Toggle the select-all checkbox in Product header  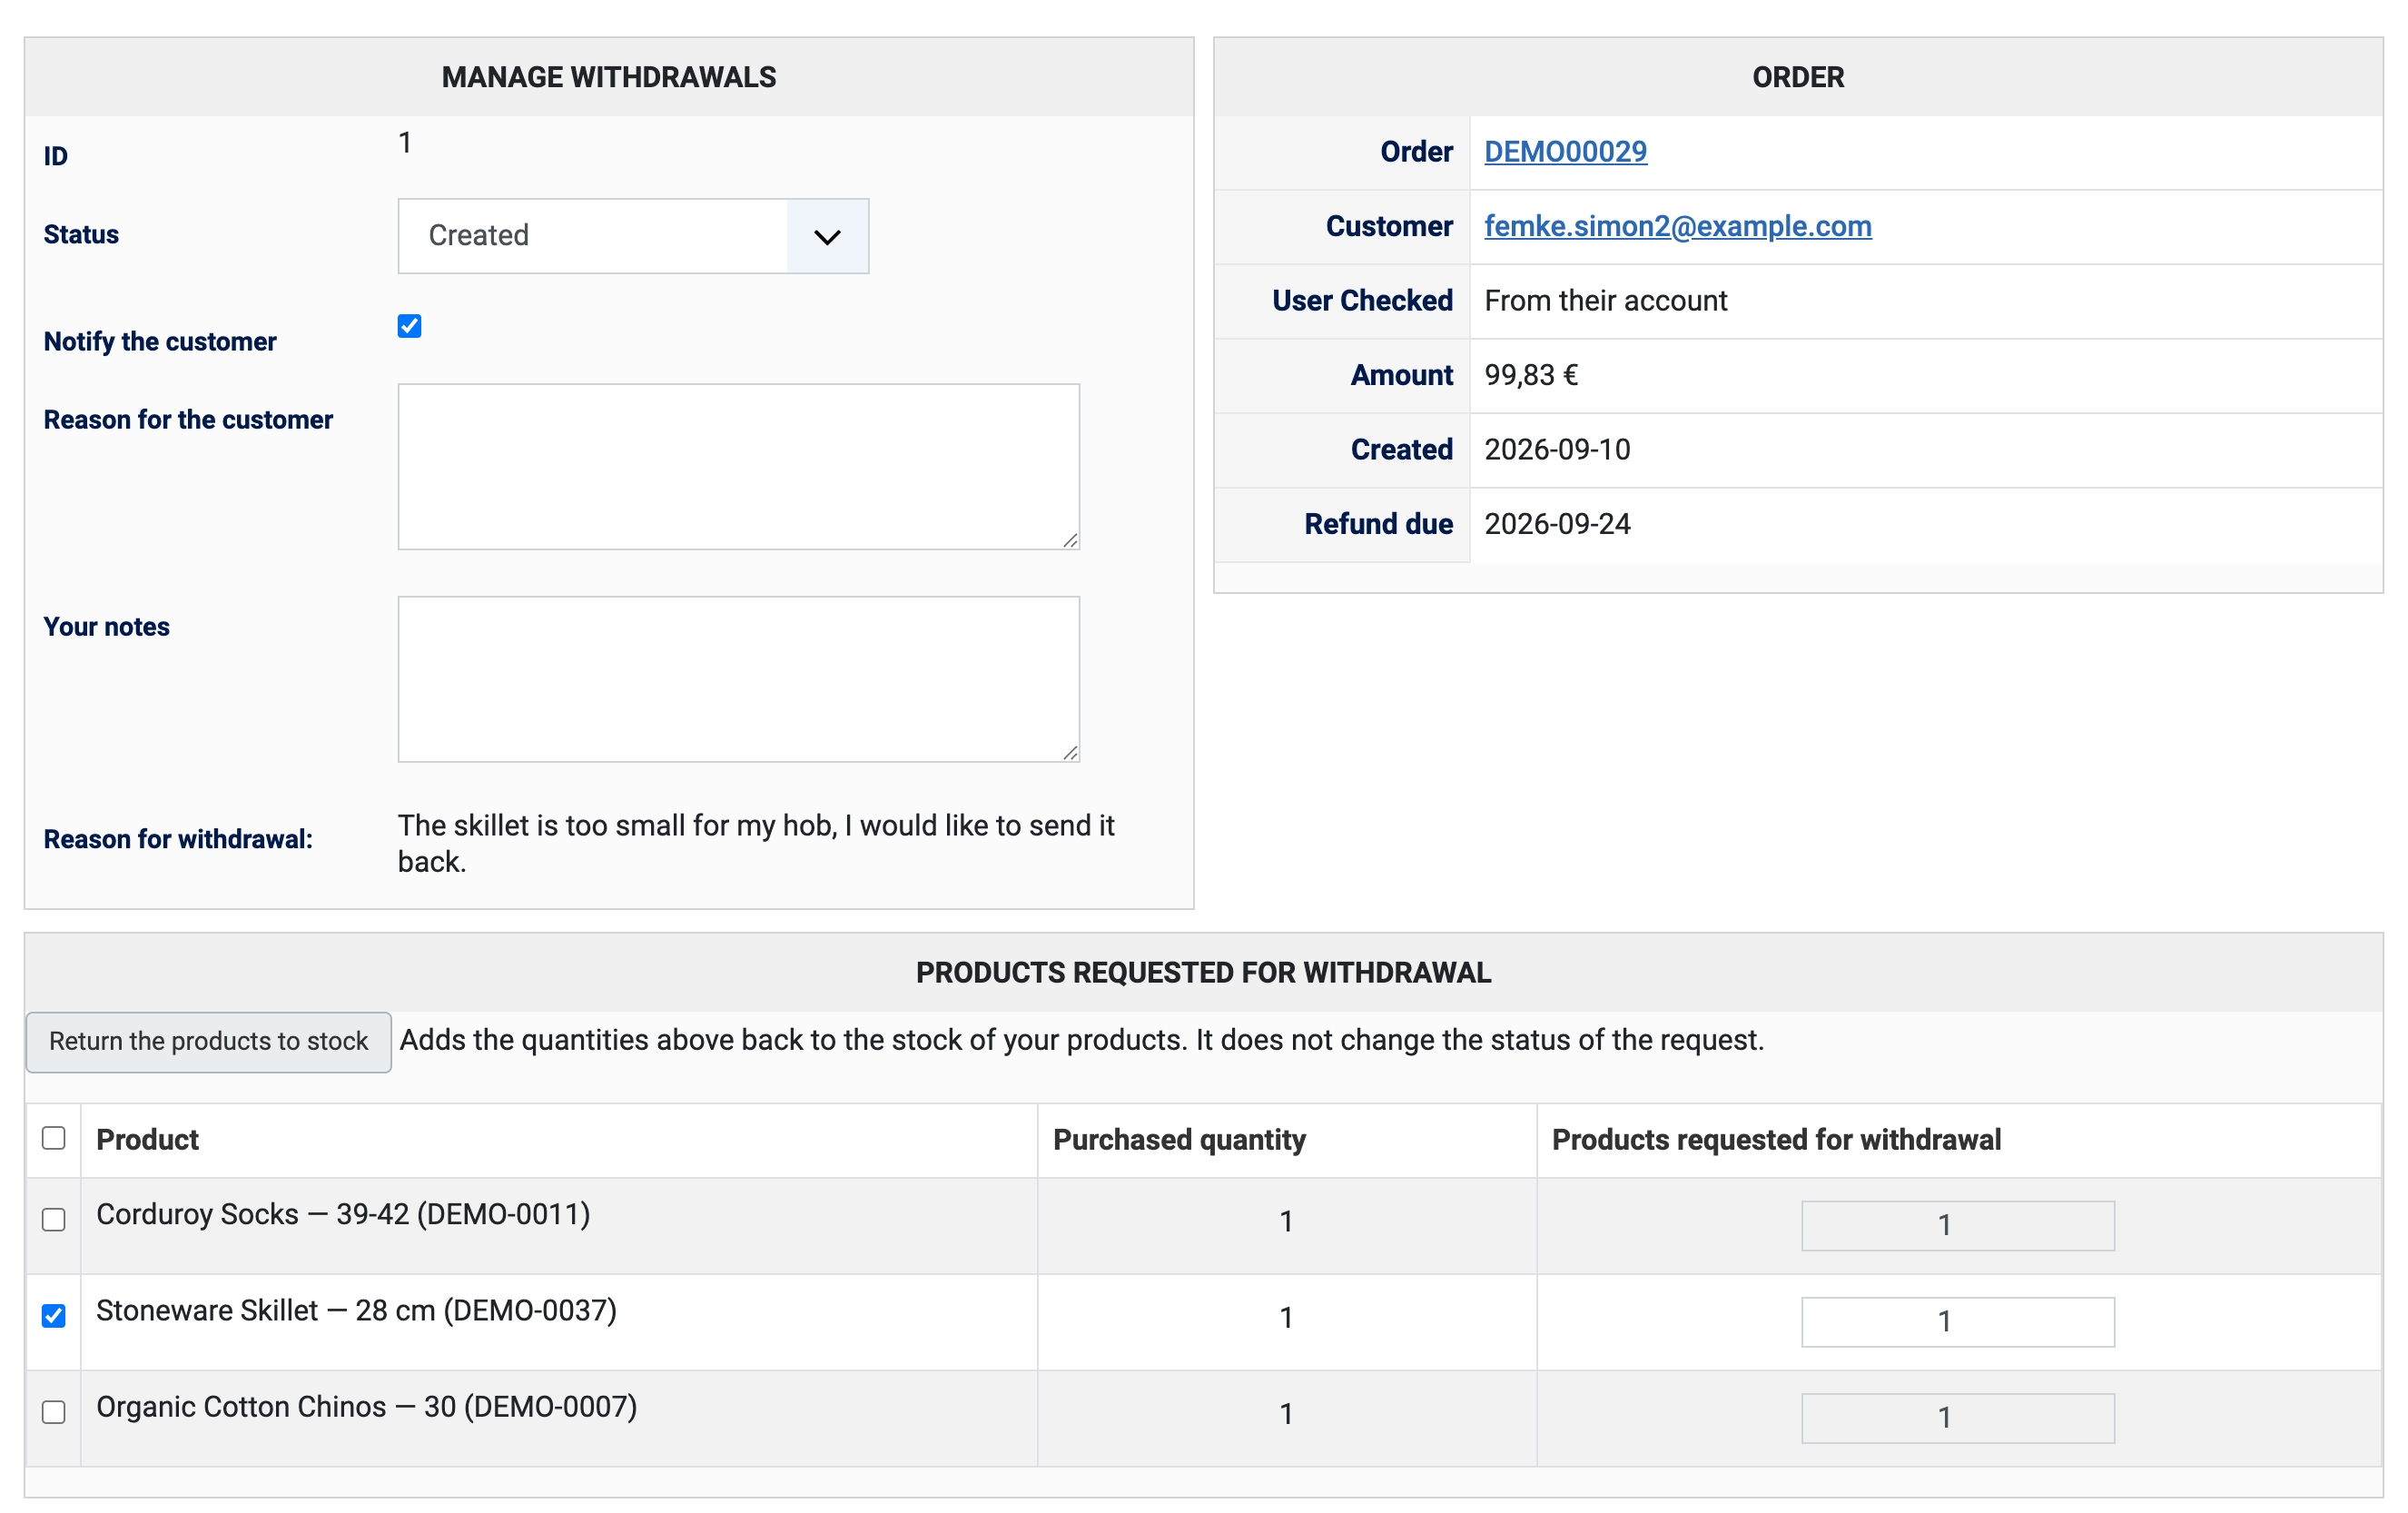coord(54,1138)
